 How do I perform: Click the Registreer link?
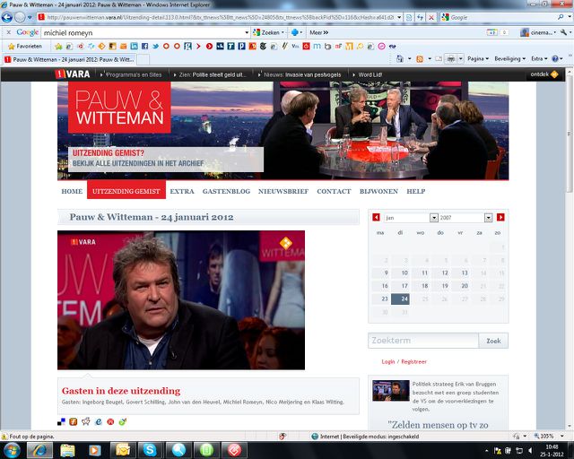pos(413,361)
